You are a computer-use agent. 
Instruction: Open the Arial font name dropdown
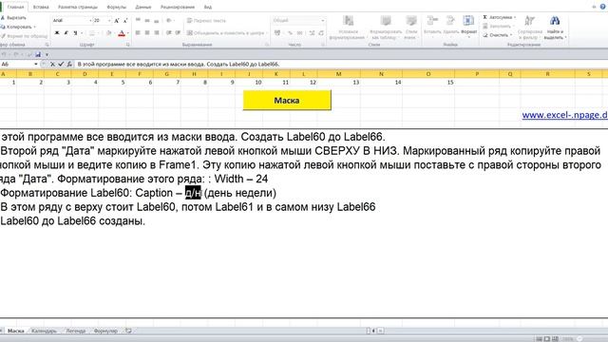[x=90, y=21]
